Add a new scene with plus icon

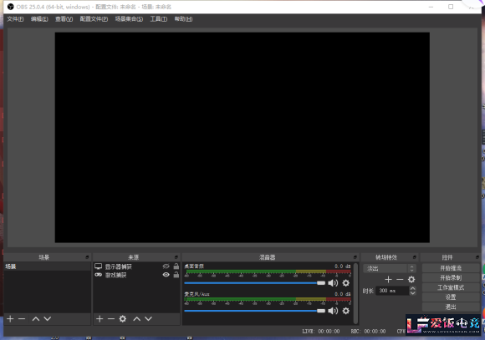(x=10, y=318)
